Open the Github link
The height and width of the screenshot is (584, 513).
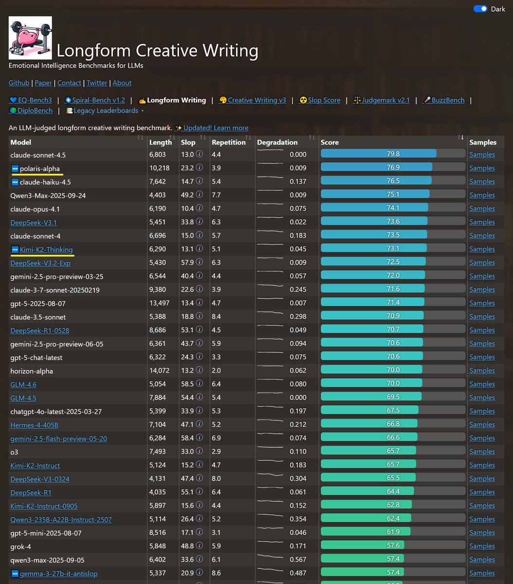click(x=19, y=83)
